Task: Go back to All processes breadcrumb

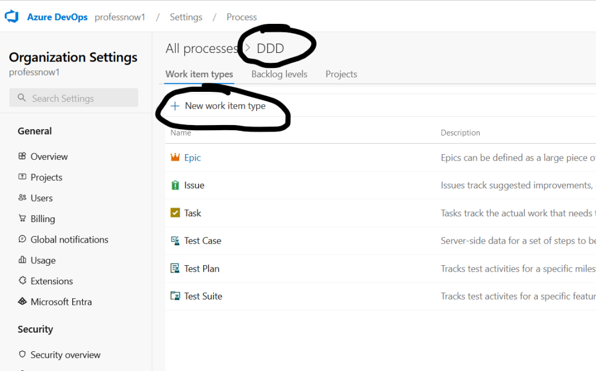Action: tap(201, 49)
